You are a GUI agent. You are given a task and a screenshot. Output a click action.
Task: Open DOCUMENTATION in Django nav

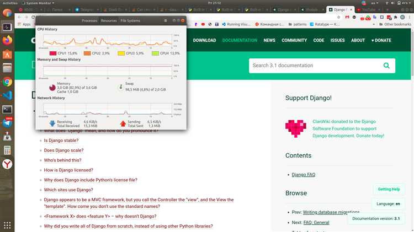click(240, 40)
